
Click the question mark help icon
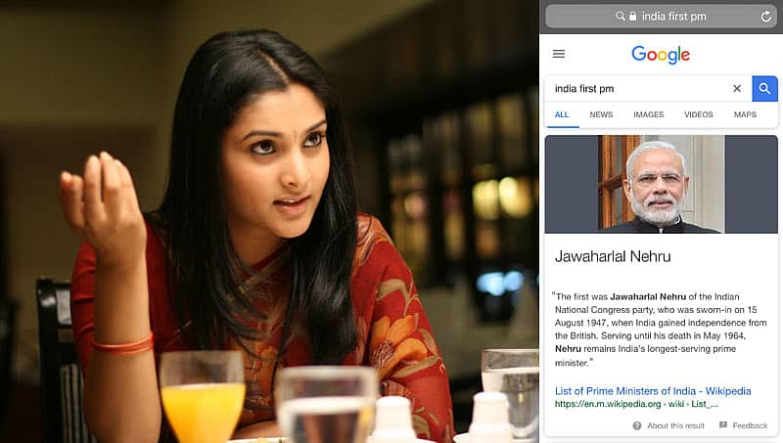637,425
